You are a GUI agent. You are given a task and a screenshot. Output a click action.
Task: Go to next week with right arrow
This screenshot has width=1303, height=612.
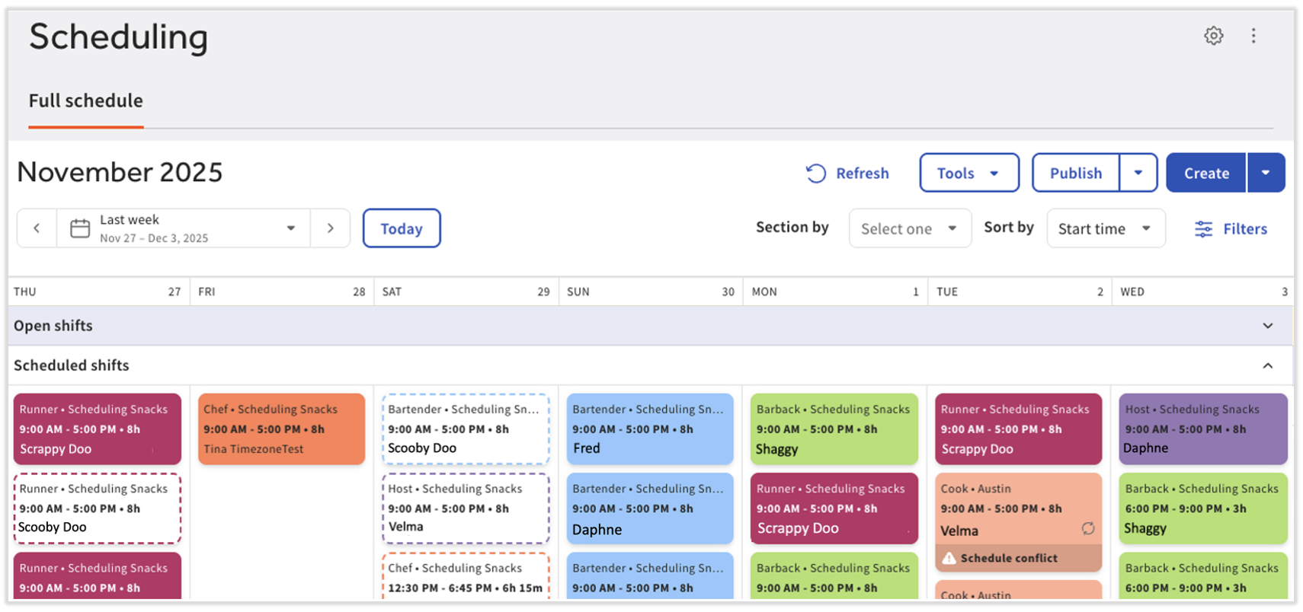[330, 228]
